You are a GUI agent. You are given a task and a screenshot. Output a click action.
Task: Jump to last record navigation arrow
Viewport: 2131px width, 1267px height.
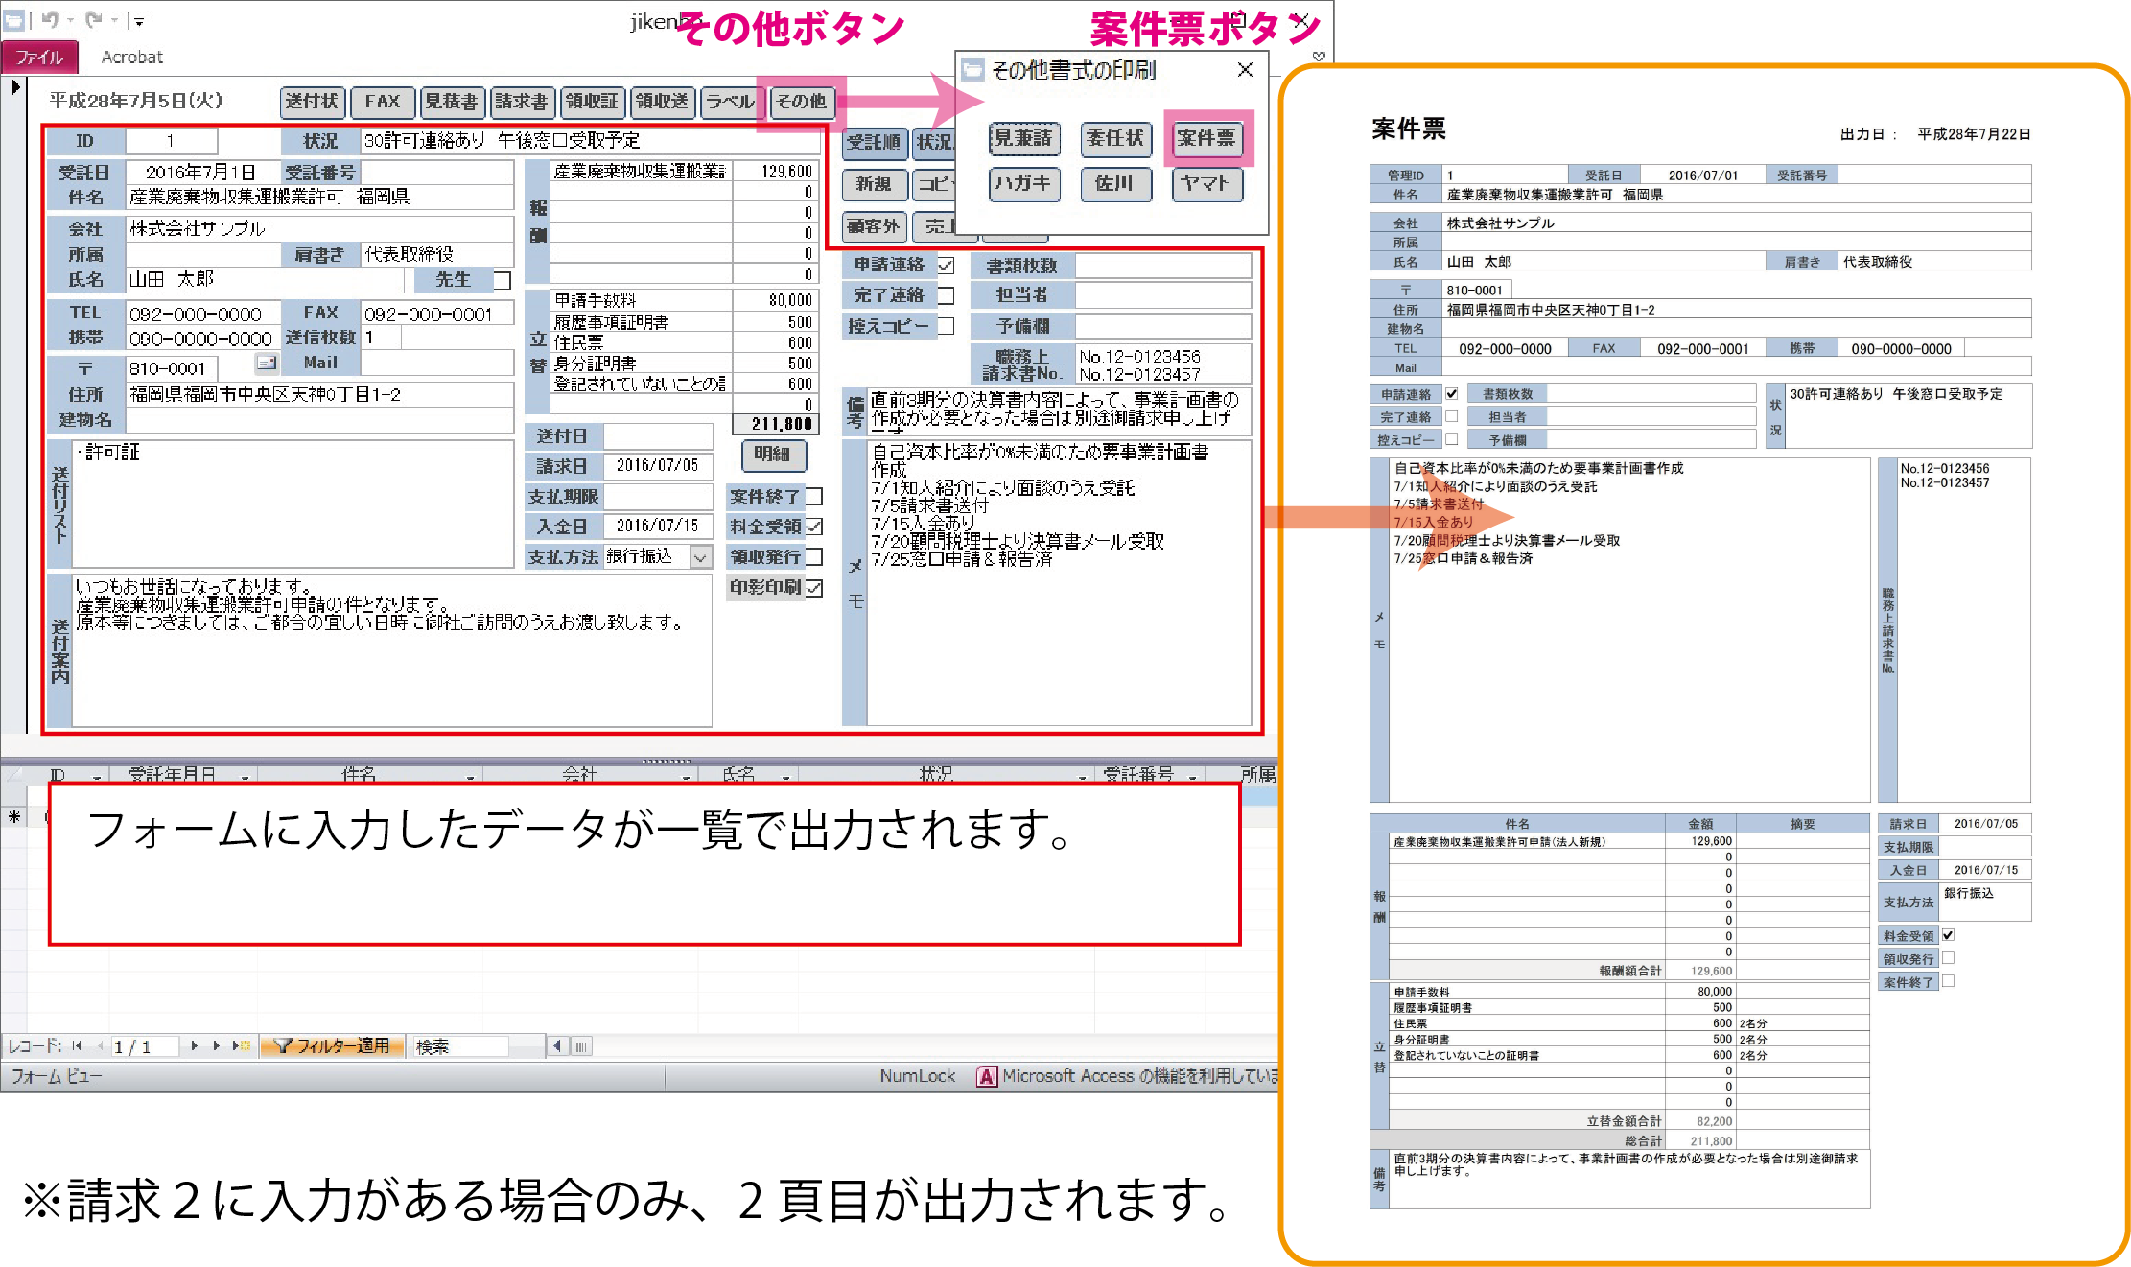point(218,1046)
